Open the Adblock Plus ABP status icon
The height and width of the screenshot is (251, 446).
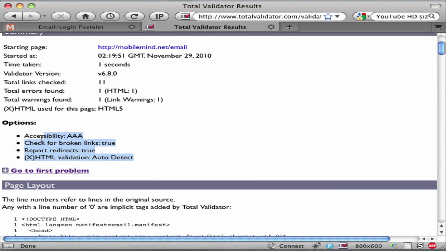[432, 246]
